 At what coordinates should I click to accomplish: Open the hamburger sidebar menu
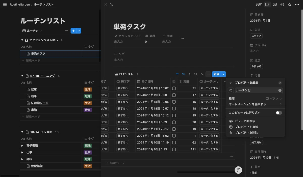[5, 5]
